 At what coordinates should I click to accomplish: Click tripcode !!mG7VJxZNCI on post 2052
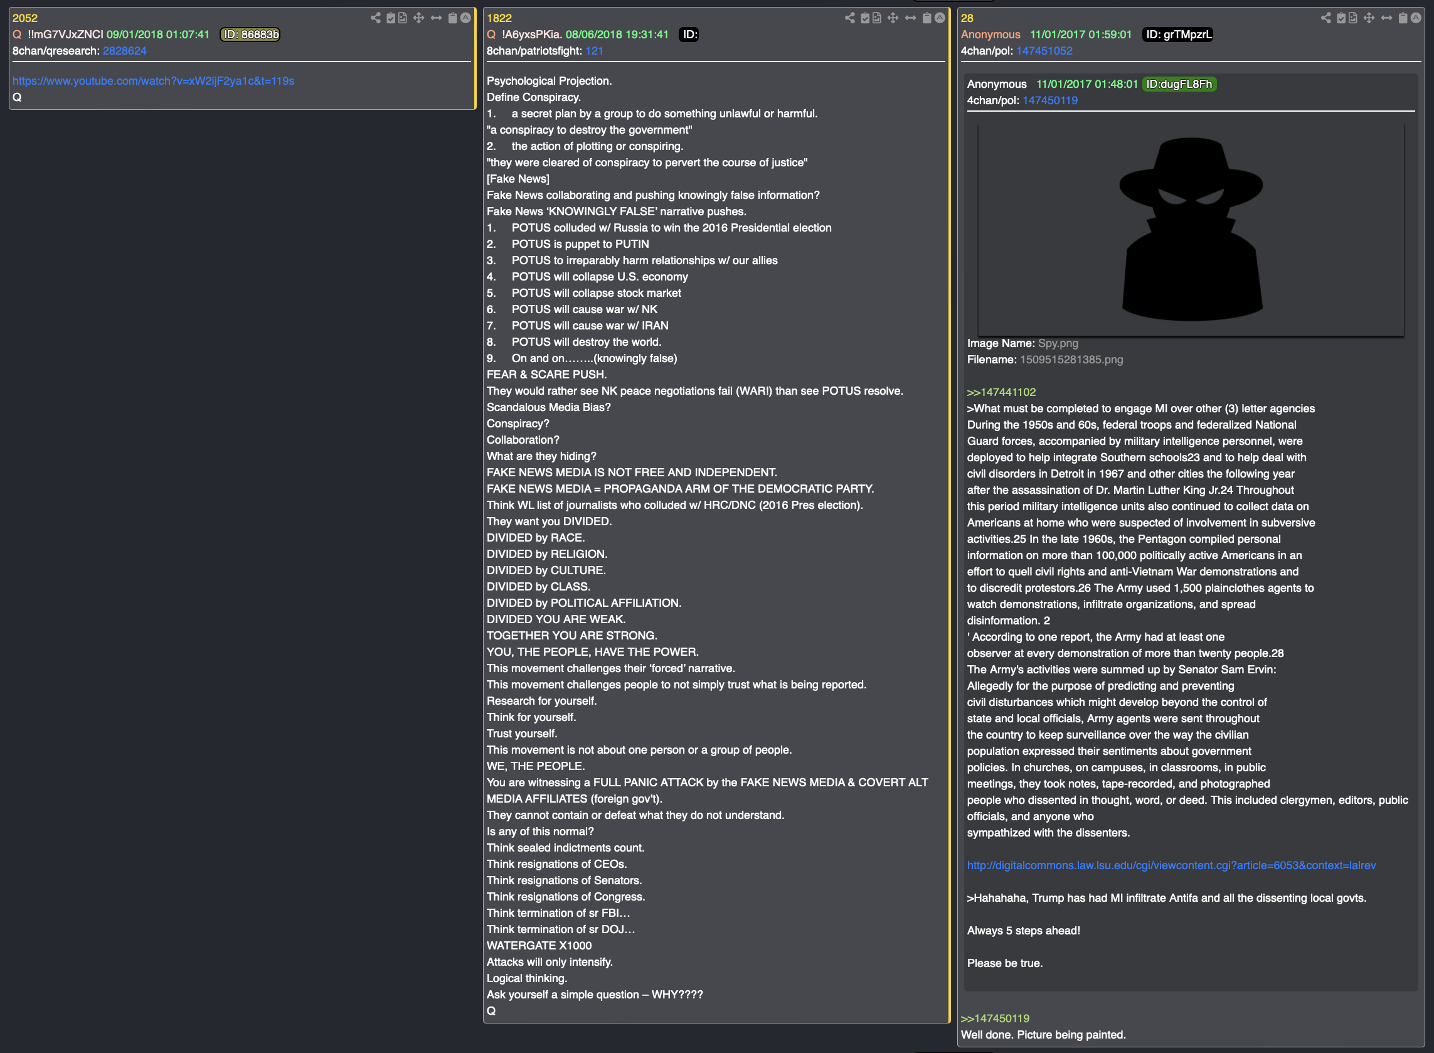(x=65, y=35)
